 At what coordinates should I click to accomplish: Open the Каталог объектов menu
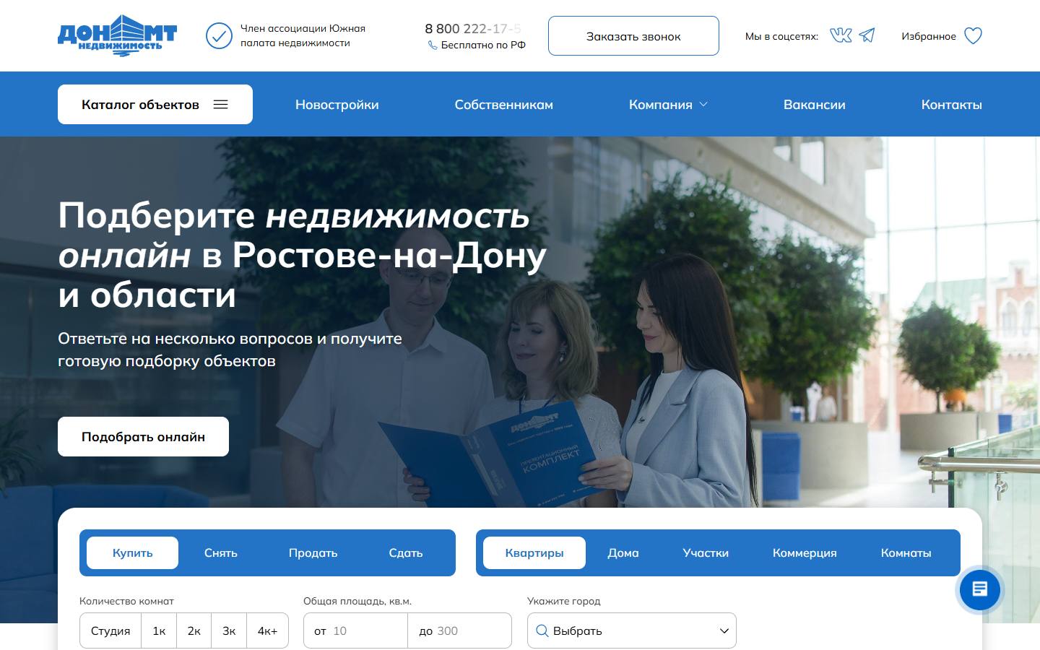click(x=155, y=104)
